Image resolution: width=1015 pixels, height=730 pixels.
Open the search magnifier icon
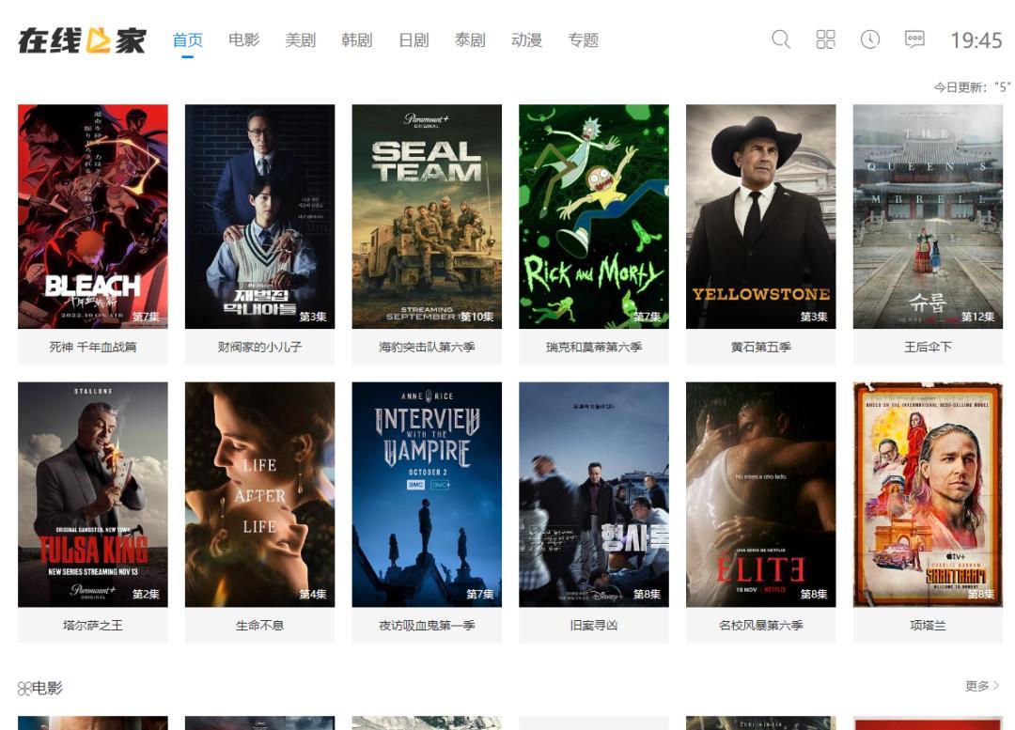pyautogui.click(x=781, y=39)
